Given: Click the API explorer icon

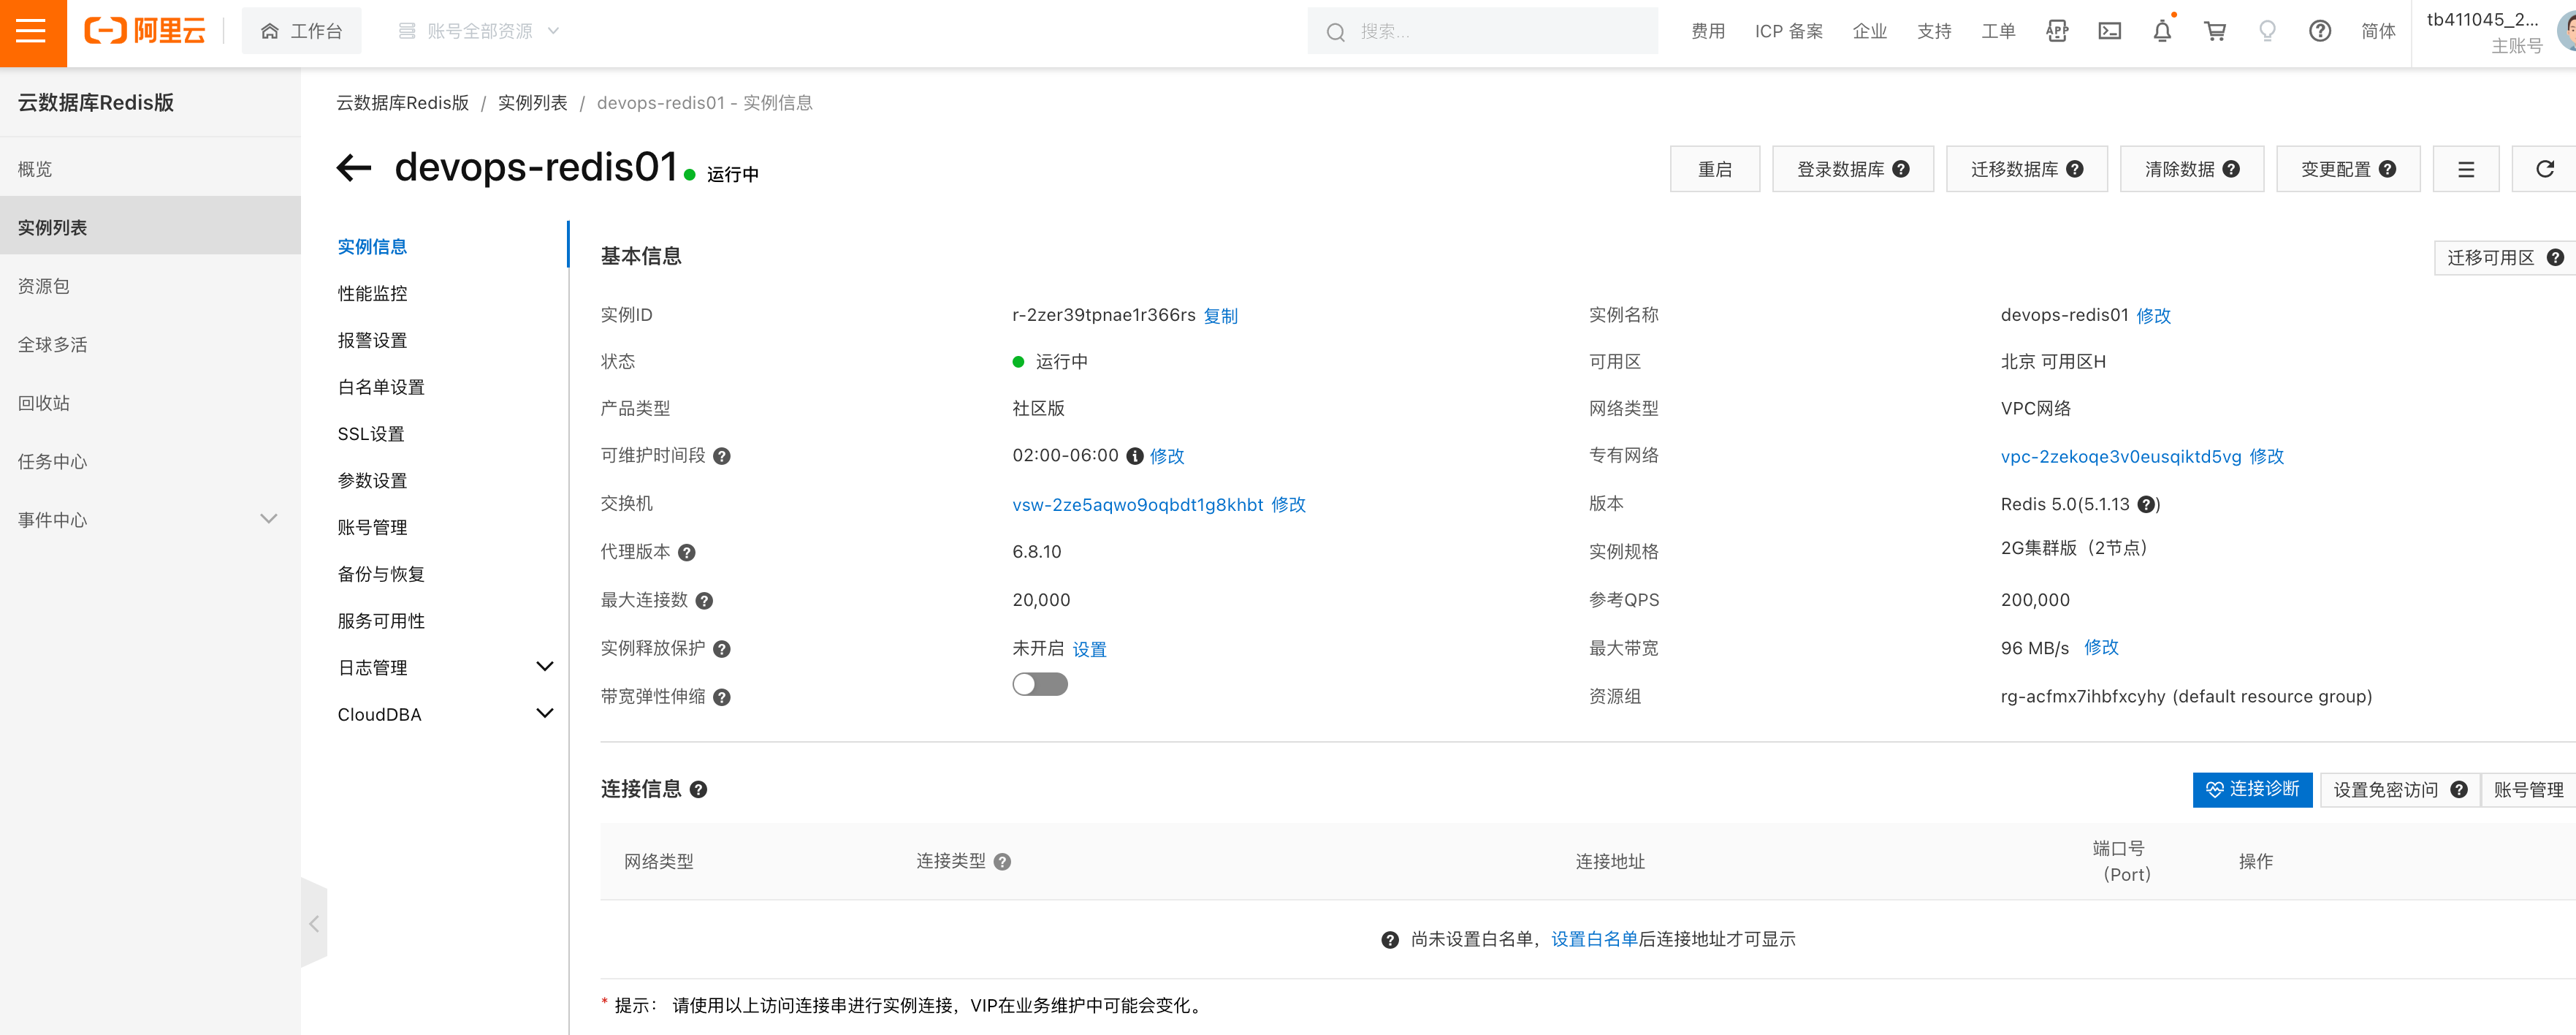Looking at the screenshot, I should pyautogui.click(x=2057, y=32).
